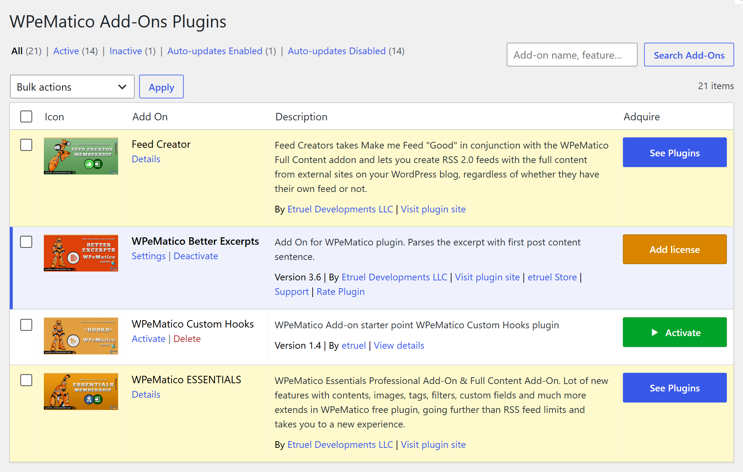This screenshot has width=743, height=472.
Task: Click the Rate Plugin link
Action: pyautogui.click(x=340, y=292)
